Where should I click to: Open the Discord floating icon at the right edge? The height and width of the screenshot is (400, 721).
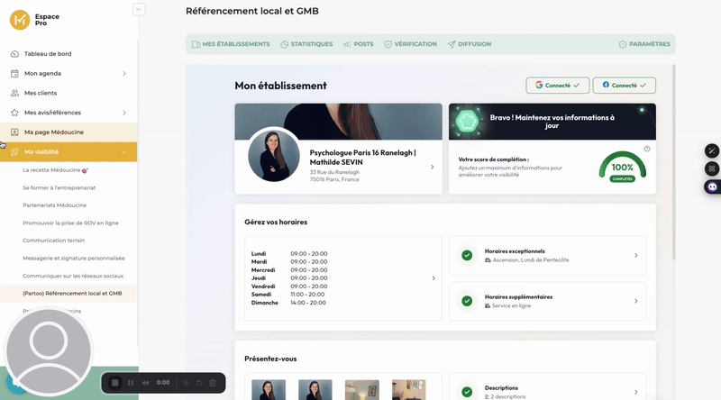(x=712, y=186)
